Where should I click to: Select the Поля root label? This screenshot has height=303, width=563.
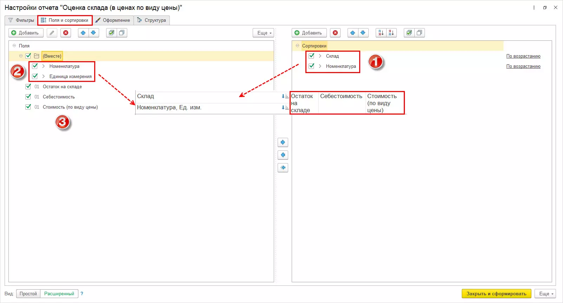point(24,46)
